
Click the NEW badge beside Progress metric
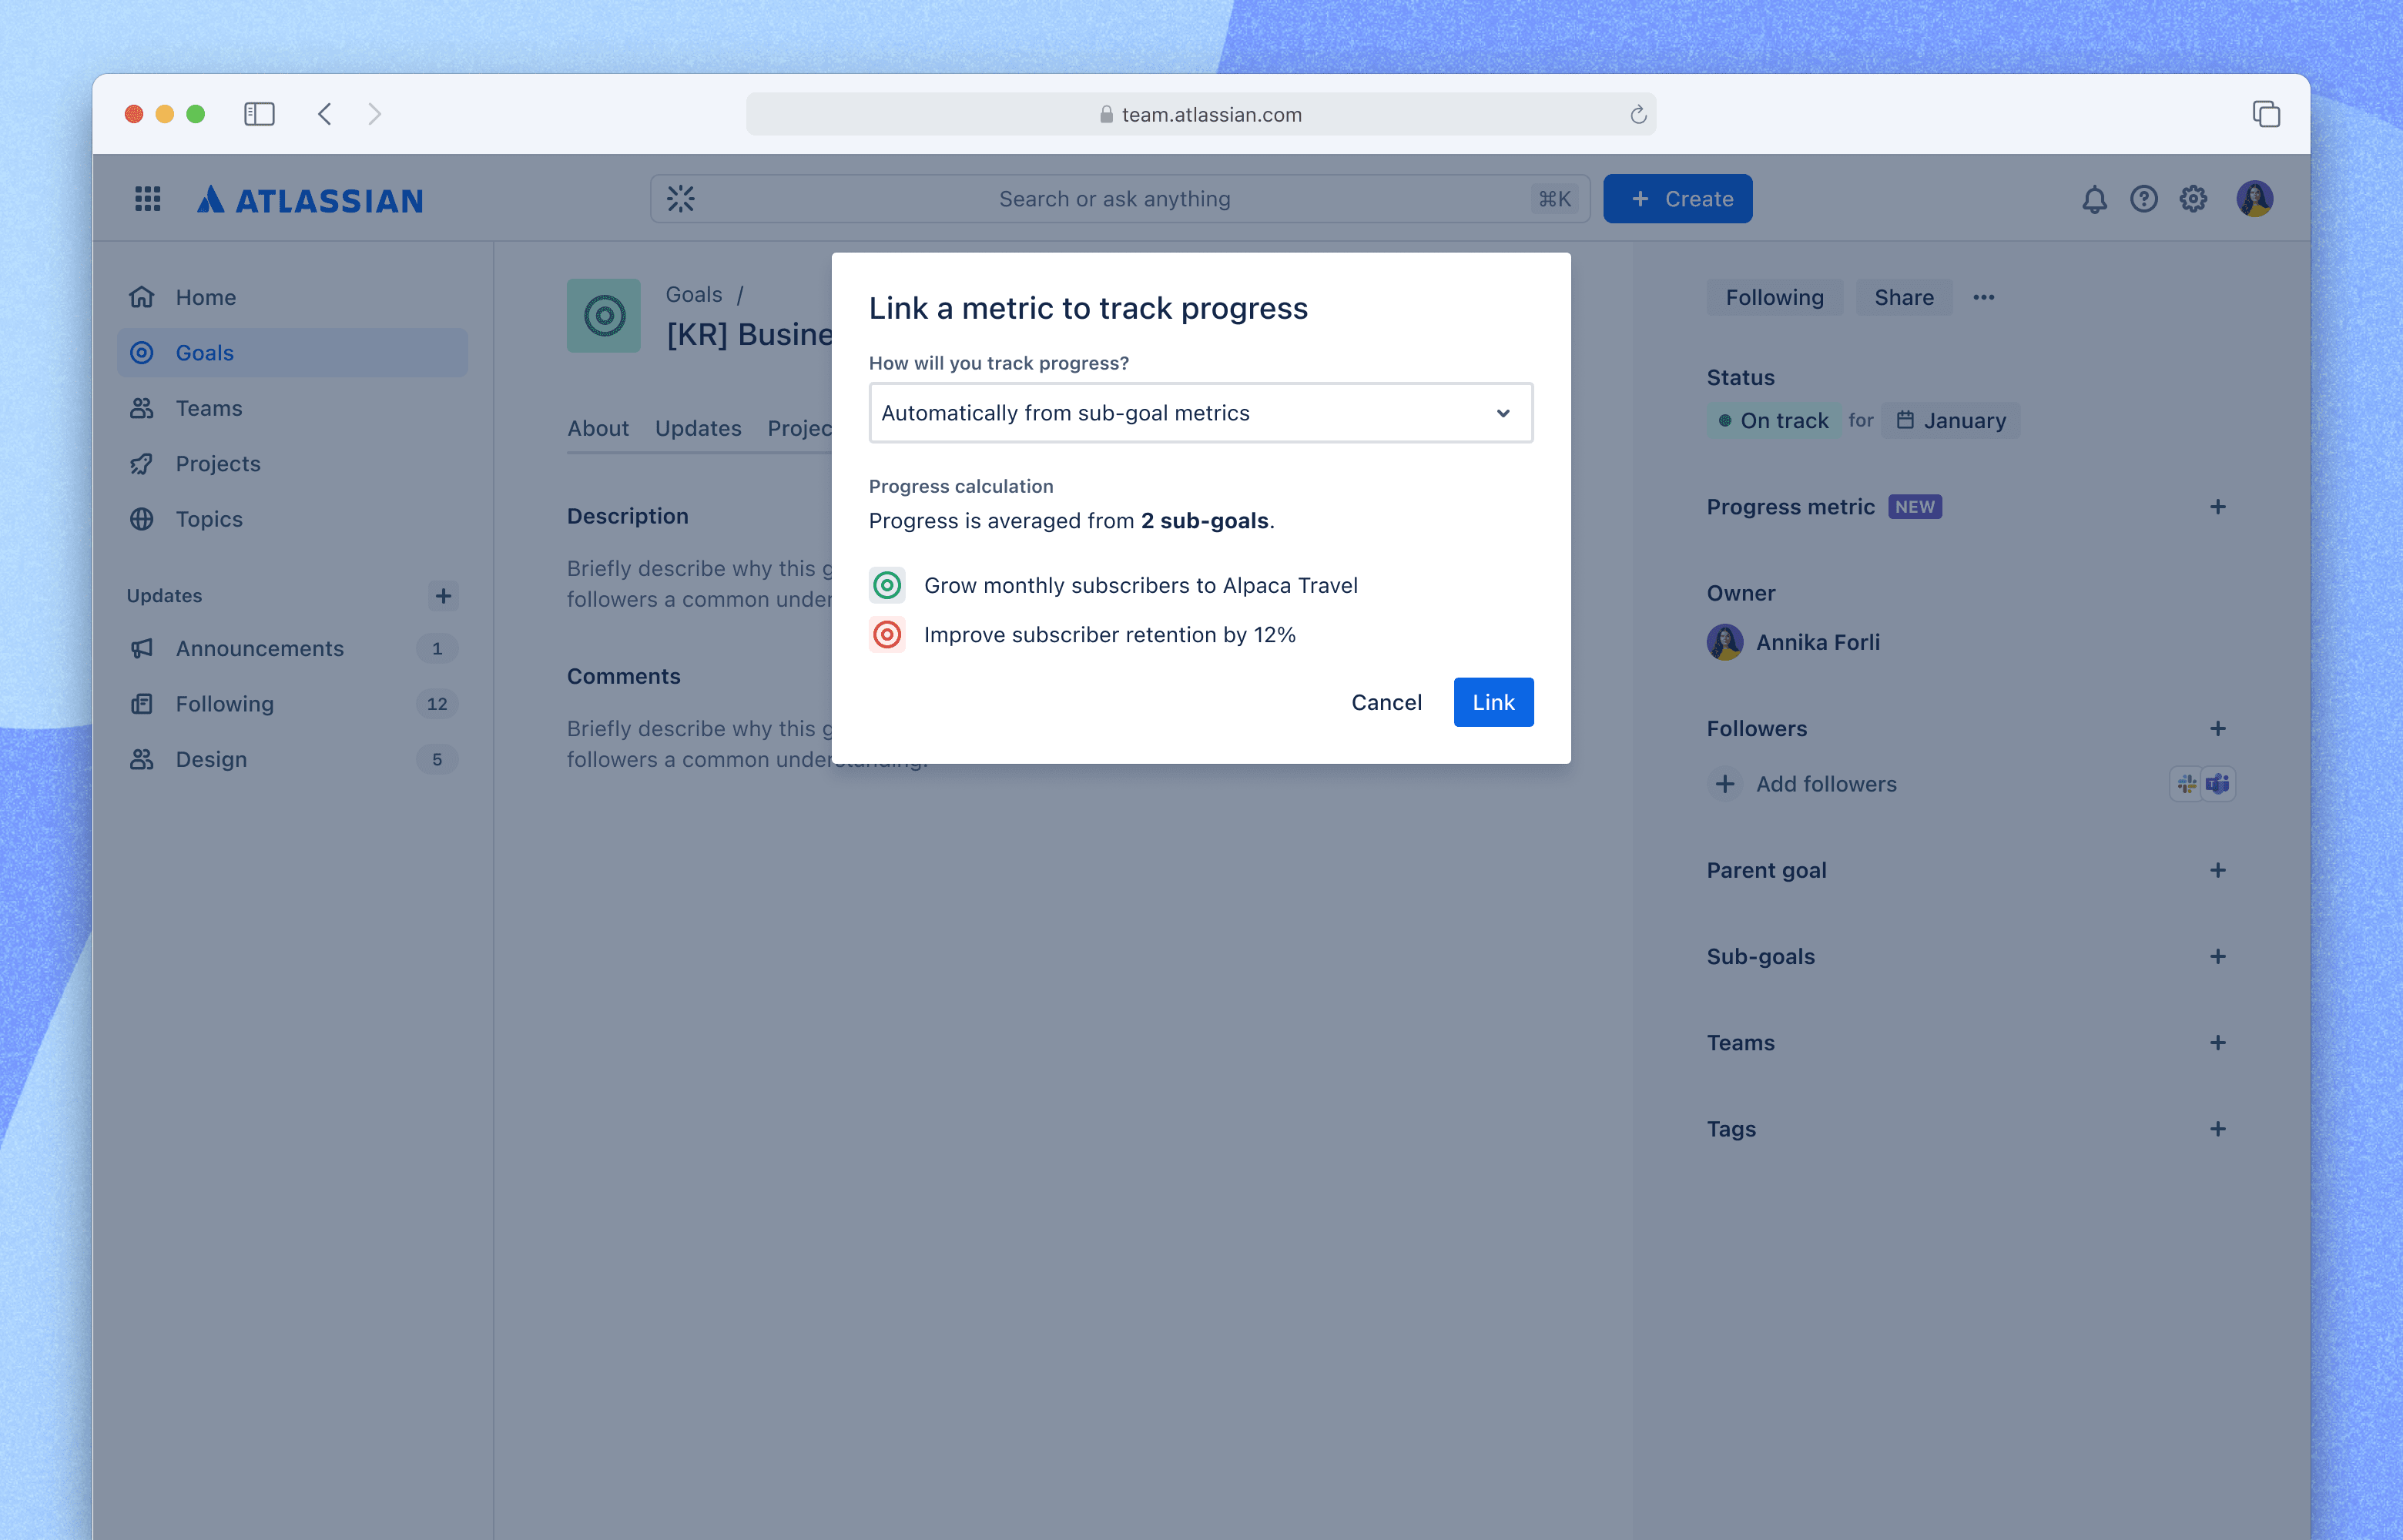point(1914,507)
